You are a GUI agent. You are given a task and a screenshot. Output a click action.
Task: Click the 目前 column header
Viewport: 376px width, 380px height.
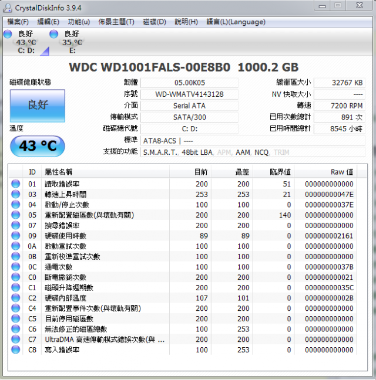click(x=190, y=172)
